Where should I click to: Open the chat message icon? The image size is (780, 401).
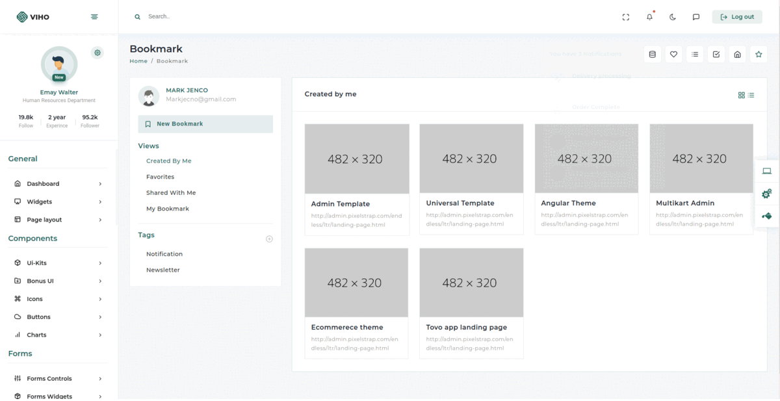[x=696, y=17]
